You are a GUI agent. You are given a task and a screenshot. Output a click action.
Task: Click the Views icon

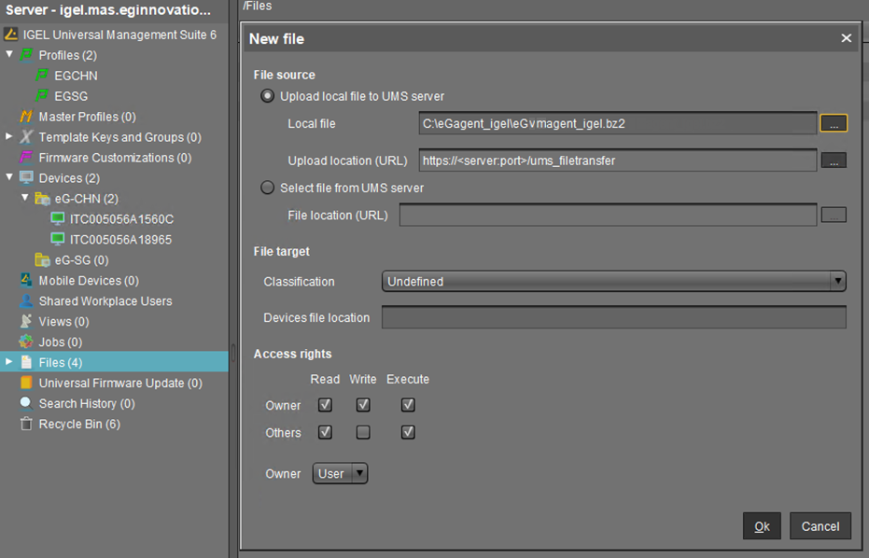(x=26, y=321)
